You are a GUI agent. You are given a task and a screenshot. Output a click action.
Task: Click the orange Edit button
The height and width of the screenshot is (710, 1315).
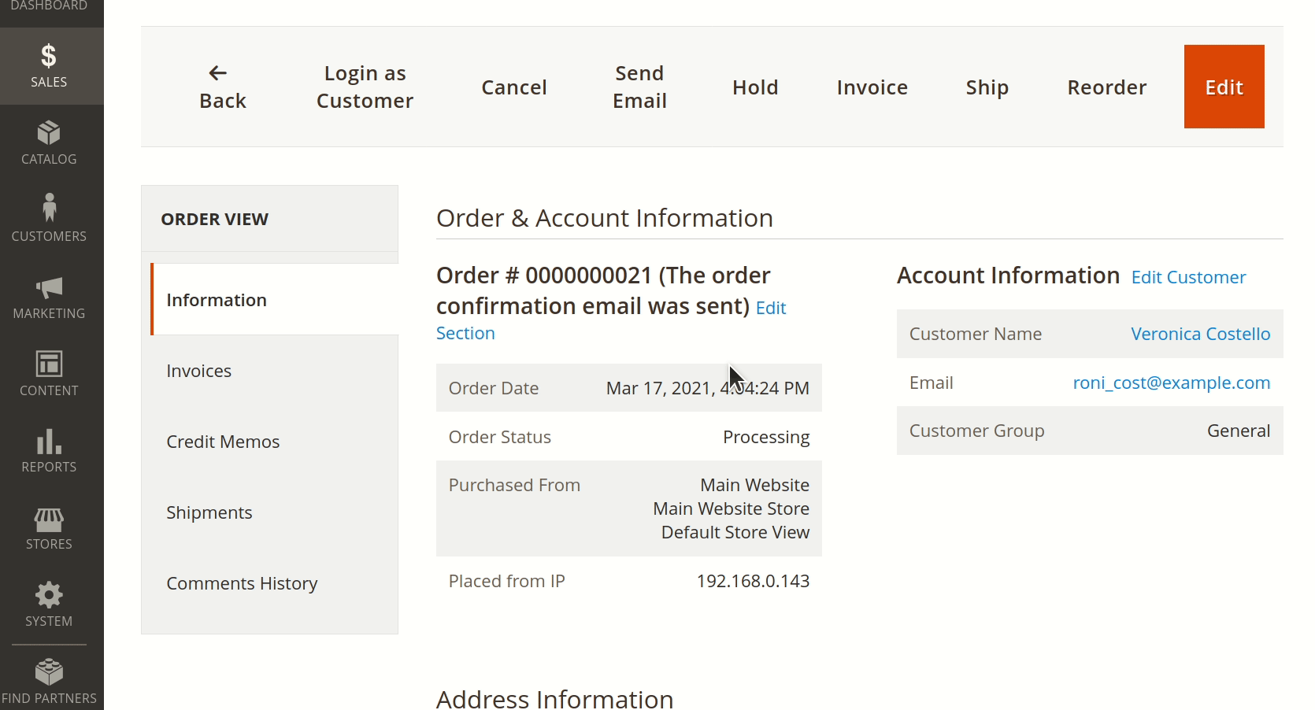coord(1224,87)
